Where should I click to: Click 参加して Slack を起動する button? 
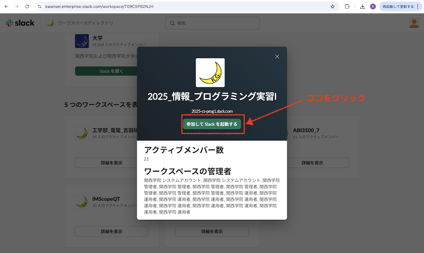(212, 125)
